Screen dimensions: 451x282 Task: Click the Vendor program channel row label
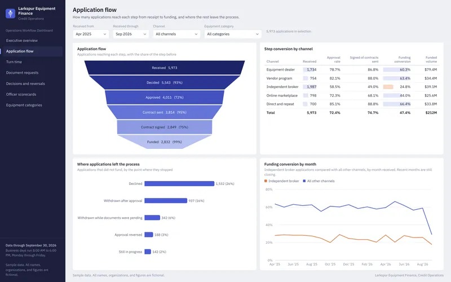point(279,78)
